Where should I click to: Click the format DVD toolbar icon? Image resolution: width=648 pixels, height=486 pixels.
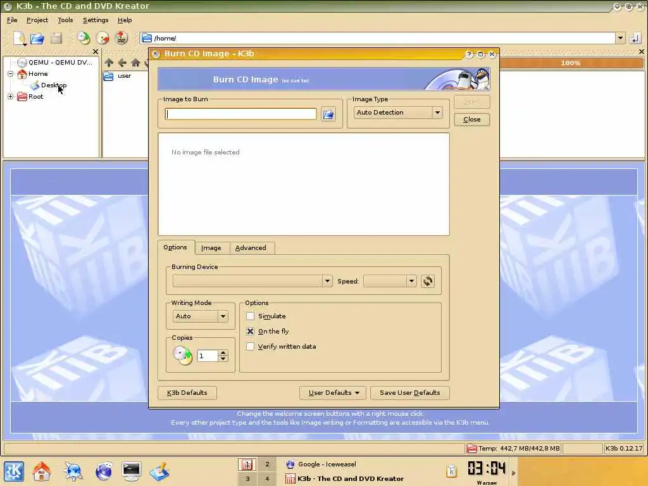pos(121,38)
